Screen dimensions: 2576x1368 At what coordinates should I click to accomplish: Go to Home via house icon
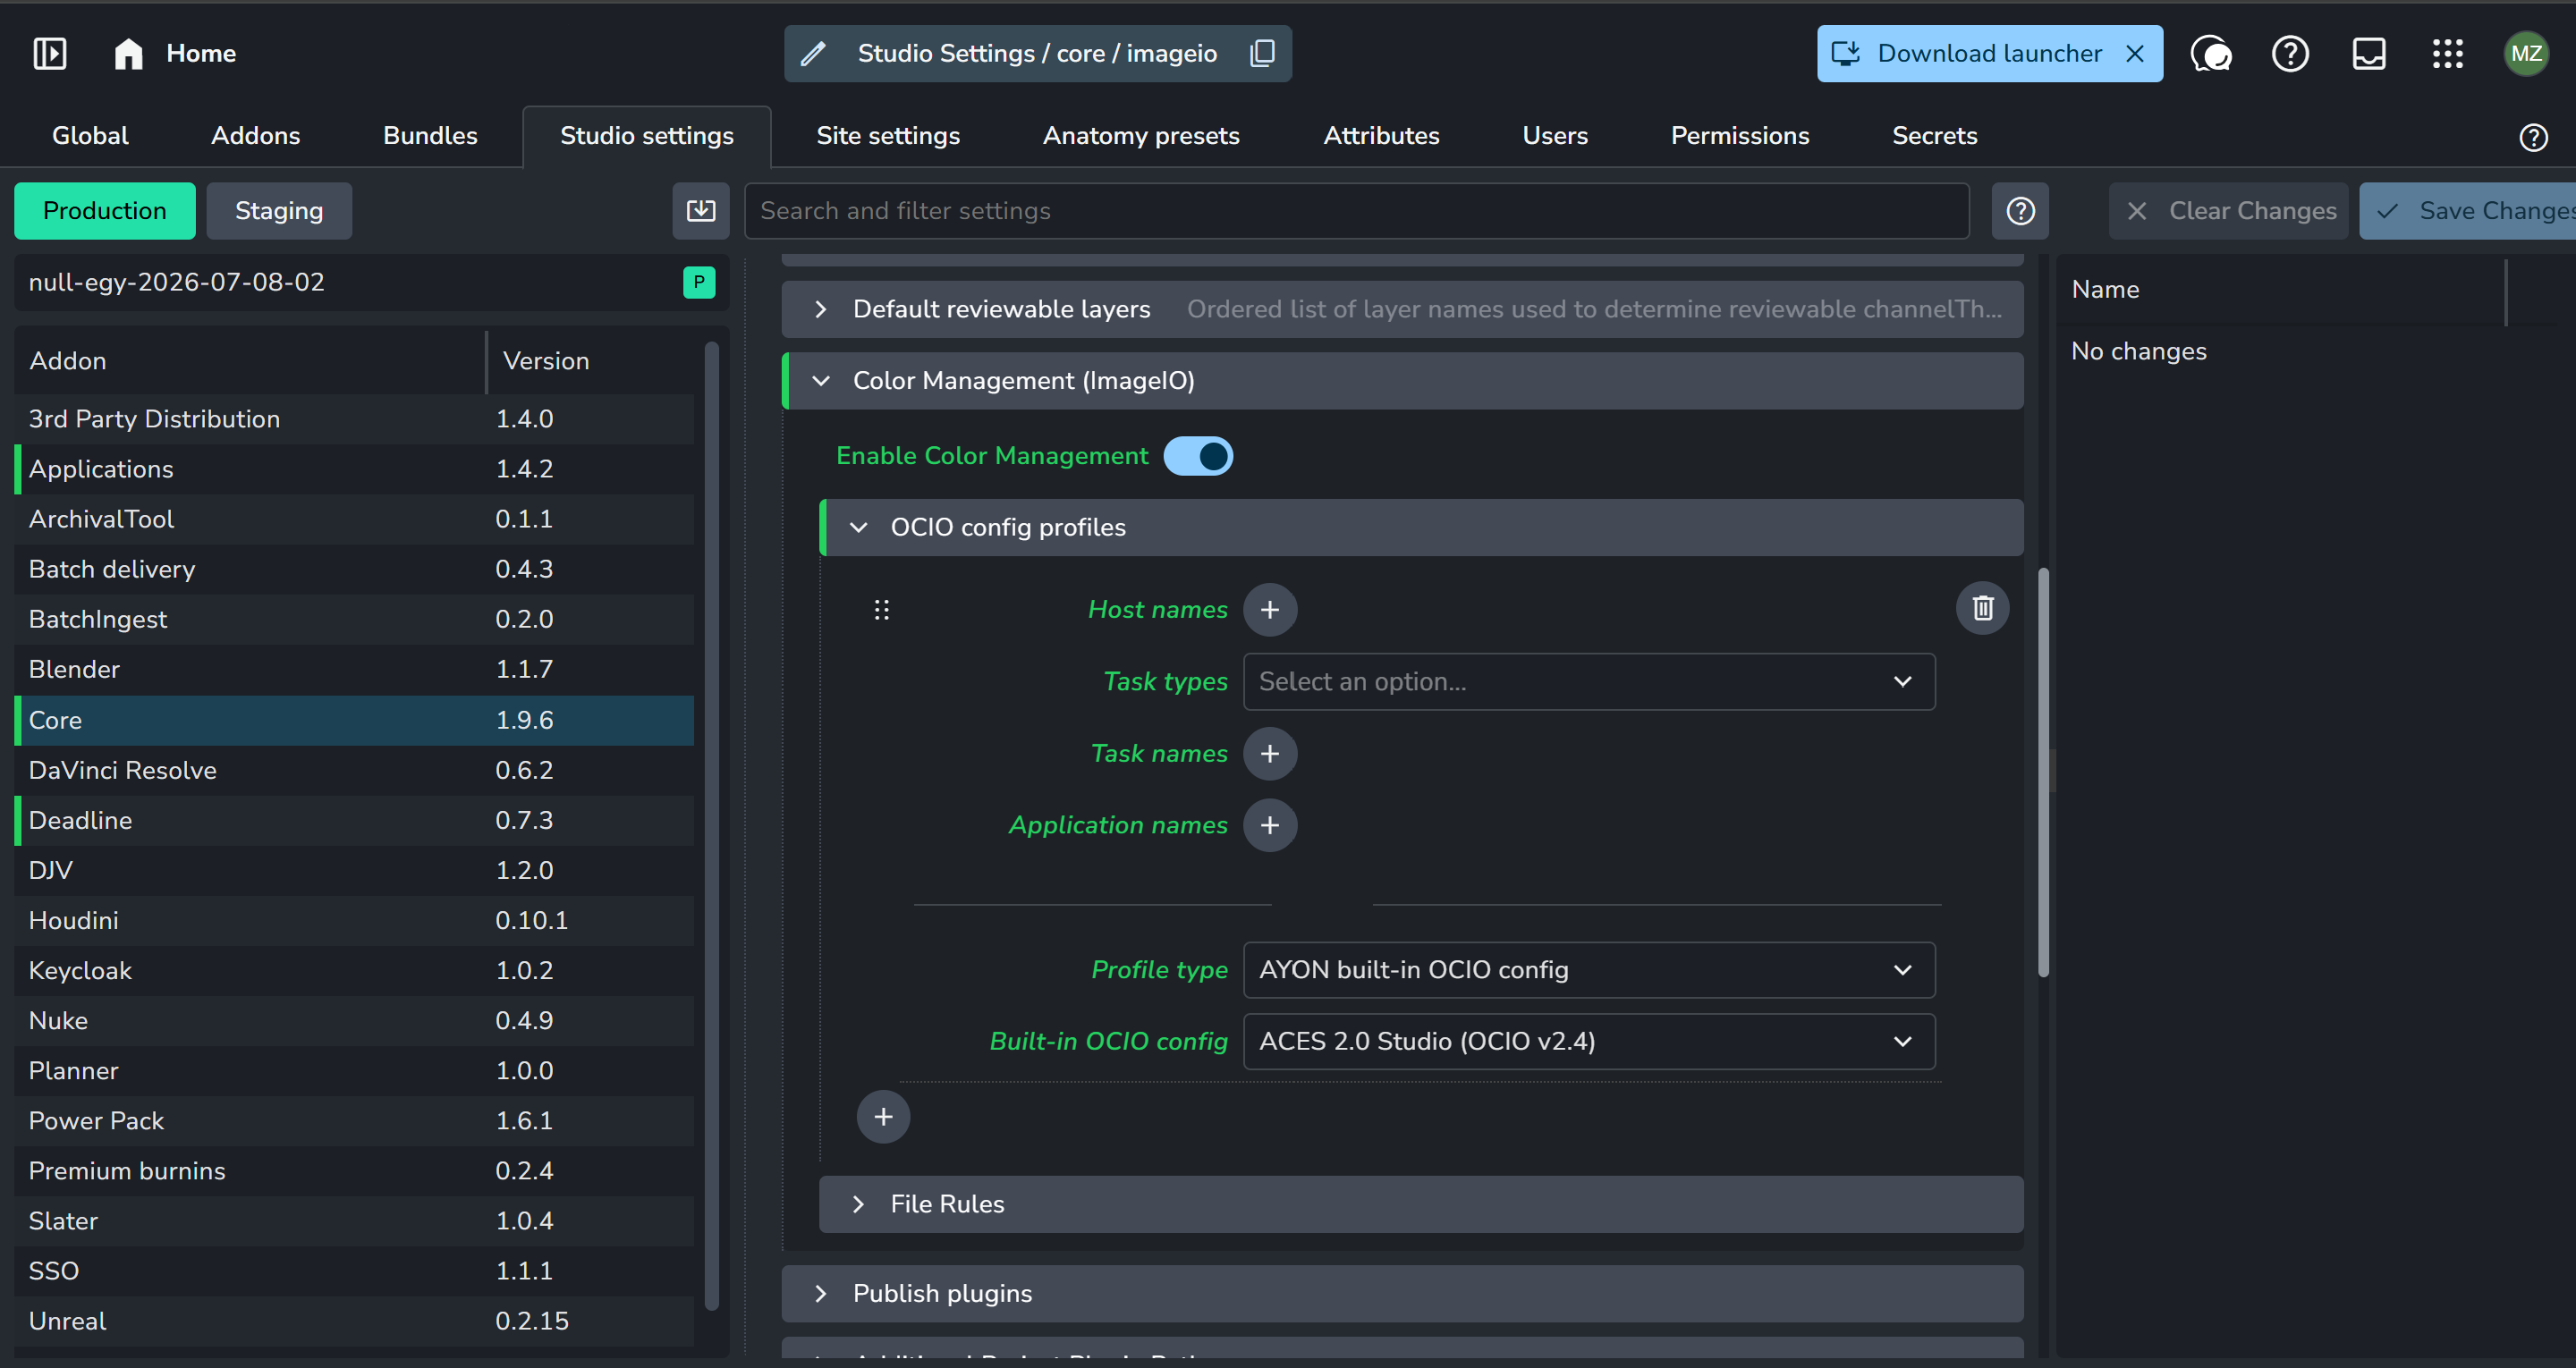click(x=128, y=53)
